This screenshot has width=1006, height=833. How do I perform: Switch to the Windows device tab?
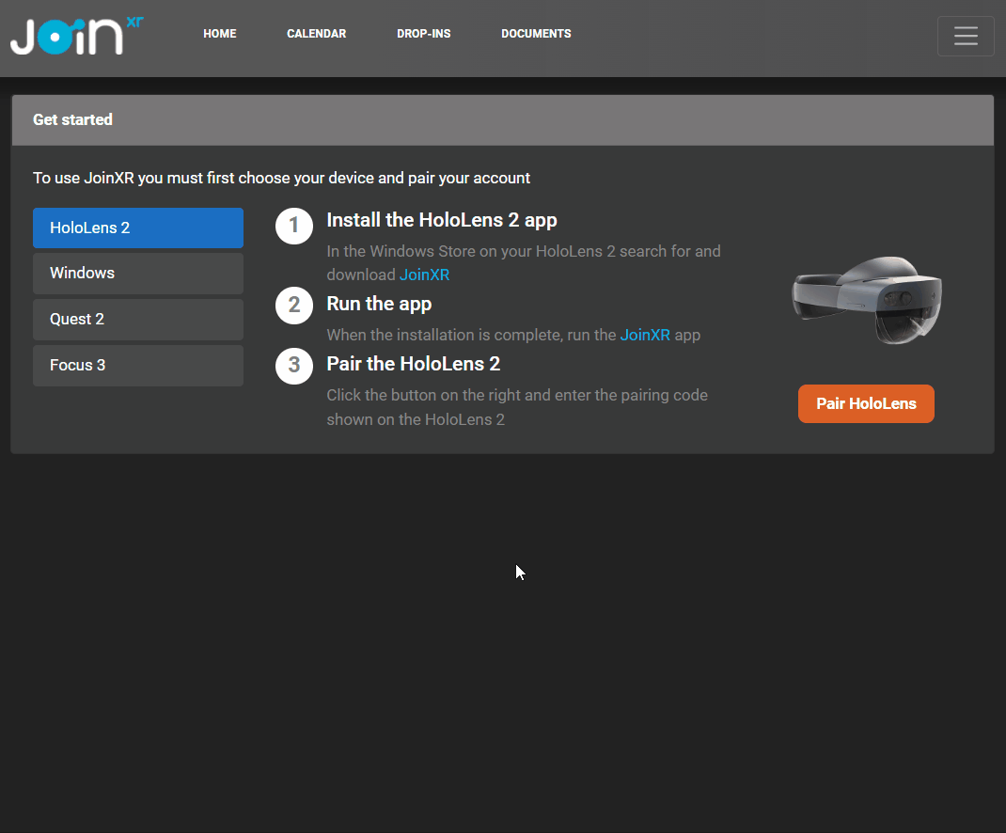(x=138, y=274)
